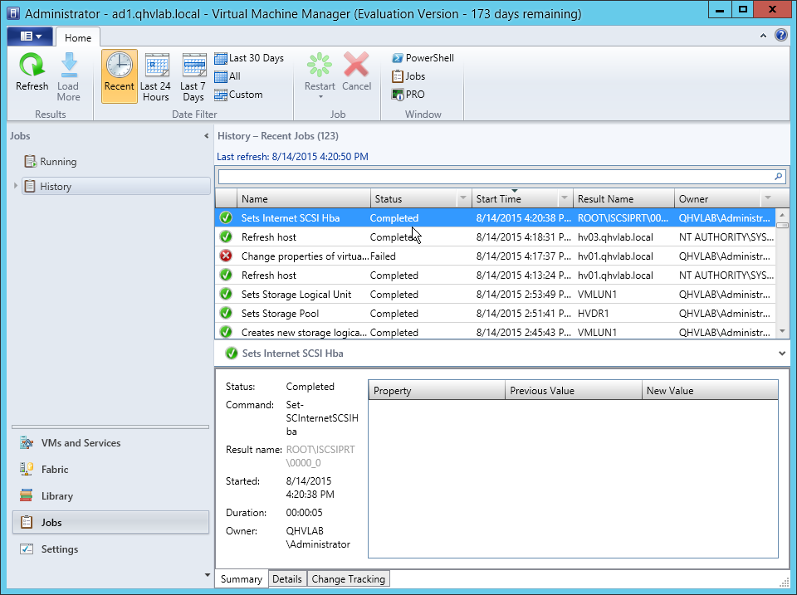Expand the History tree node arrow
Image resolution: width=797 pixels, height=595 pixels.
[16, 186]
